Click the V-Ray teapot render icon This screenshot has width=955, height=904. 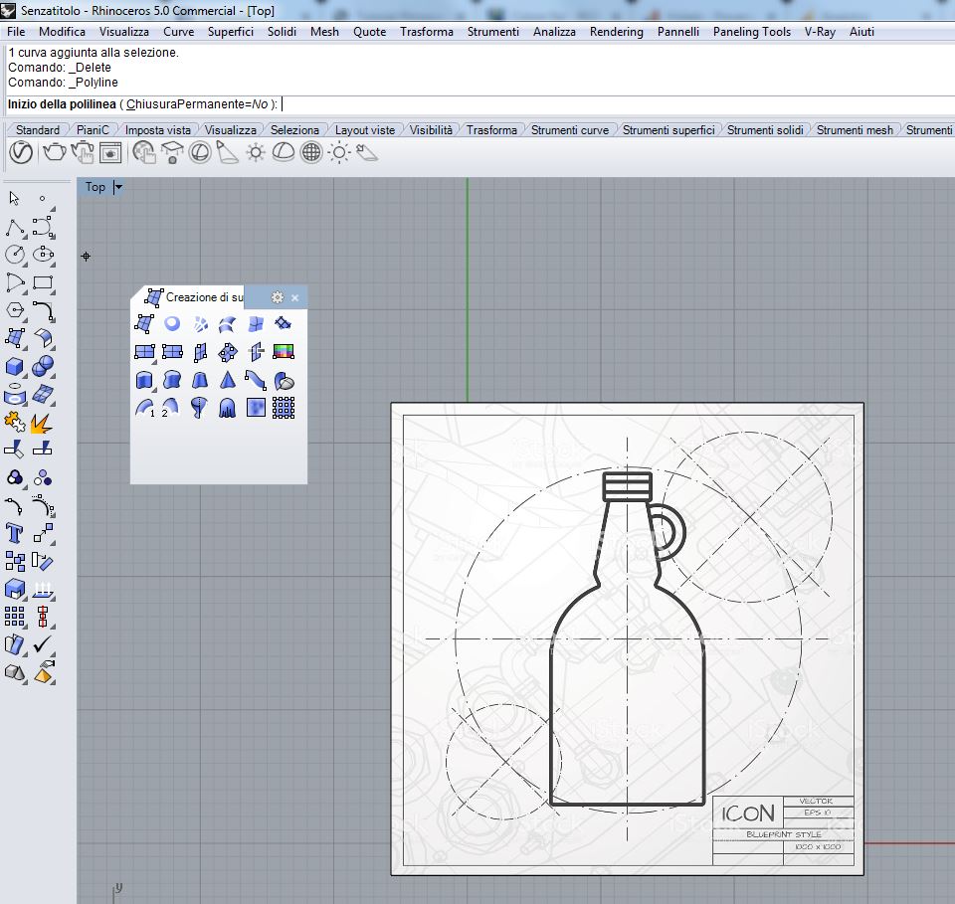54,152
